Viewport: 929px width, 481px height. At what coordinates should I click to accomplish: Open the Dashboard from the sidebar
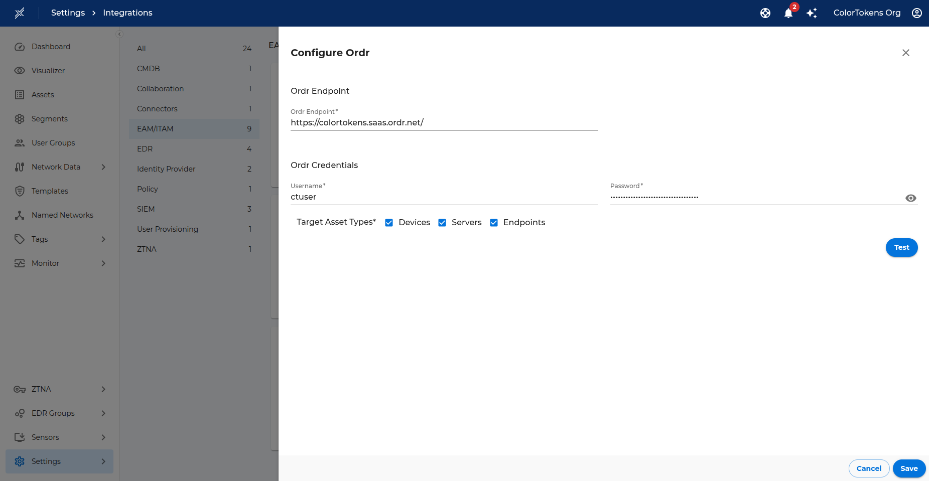(x=50, y=46)
